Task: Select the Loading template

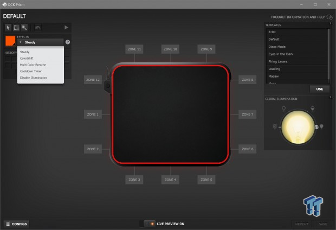Action: (297, 69)
